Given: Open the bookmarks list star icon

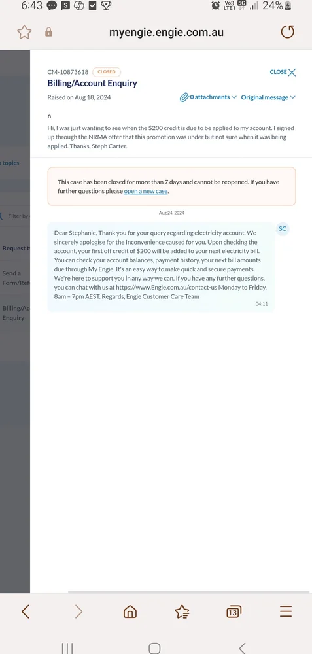Looking at the screenshot, I should 182,611.
